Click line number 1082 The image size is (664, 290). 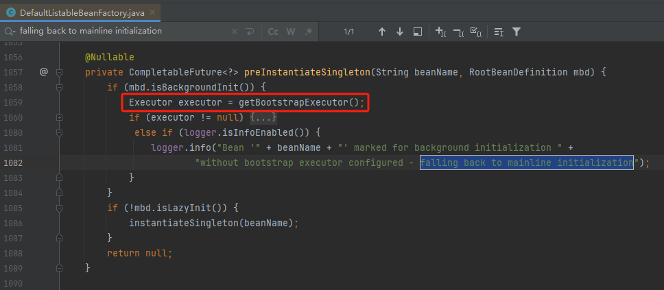point(13,162)
